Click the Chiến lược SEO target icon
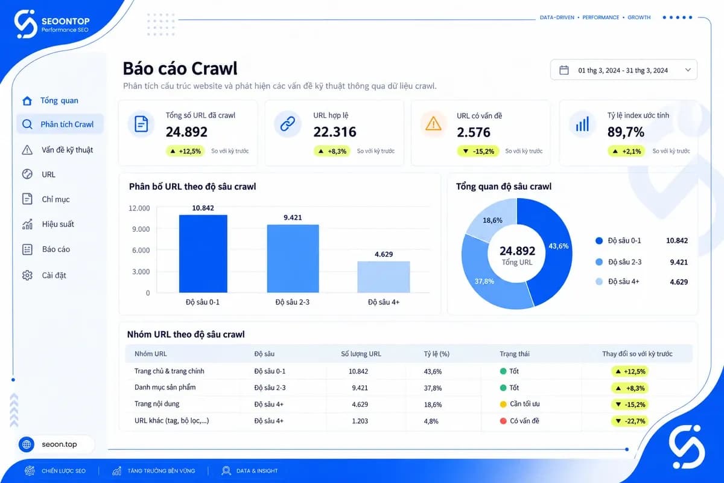724x483 pixels. [30, 471]
